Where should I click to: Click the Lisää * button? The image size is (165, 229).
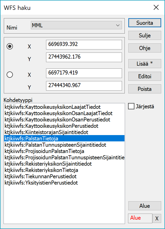coord(145,64)
